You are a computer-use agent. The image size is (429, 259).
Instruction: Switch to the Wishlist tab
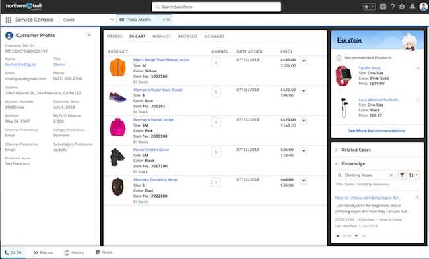tap(162, 36)
